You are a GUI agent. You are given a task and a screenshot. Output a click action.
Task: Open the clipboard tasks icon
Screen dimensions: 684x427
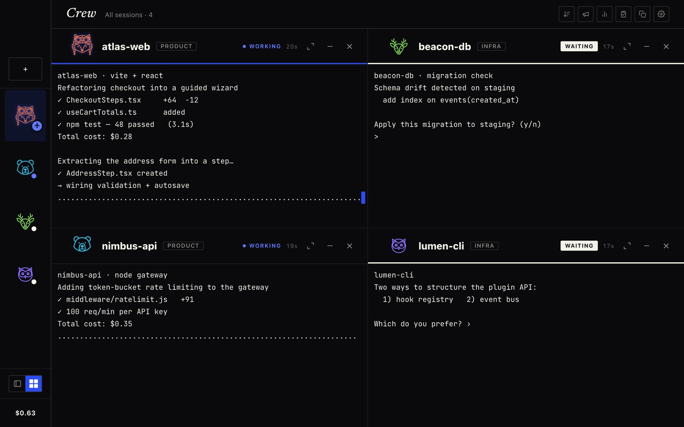pos(623,14)
